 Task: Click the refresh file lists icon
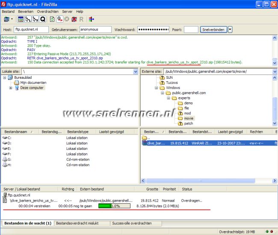[x=52, y=19]
